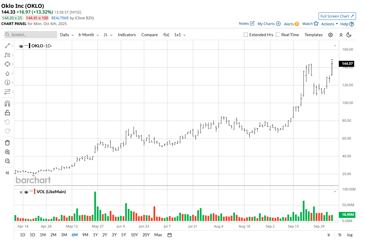The width and height of the screenshot is (365, 245).
Task: Collapse the volume pane chevron
Action: (x=335, y=192)
